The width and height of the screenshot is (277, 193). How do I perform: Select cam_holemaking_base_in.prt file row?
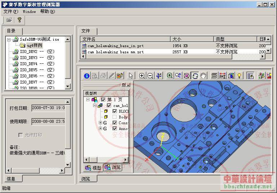click(x=173, y=46)
